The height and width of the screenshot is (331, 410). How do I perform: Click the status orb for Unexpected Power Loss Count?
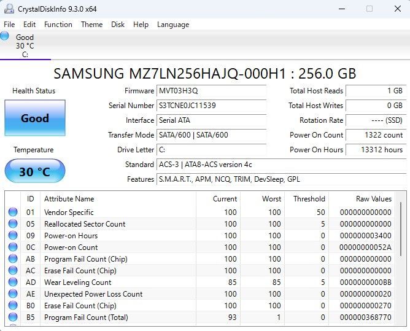13,294
